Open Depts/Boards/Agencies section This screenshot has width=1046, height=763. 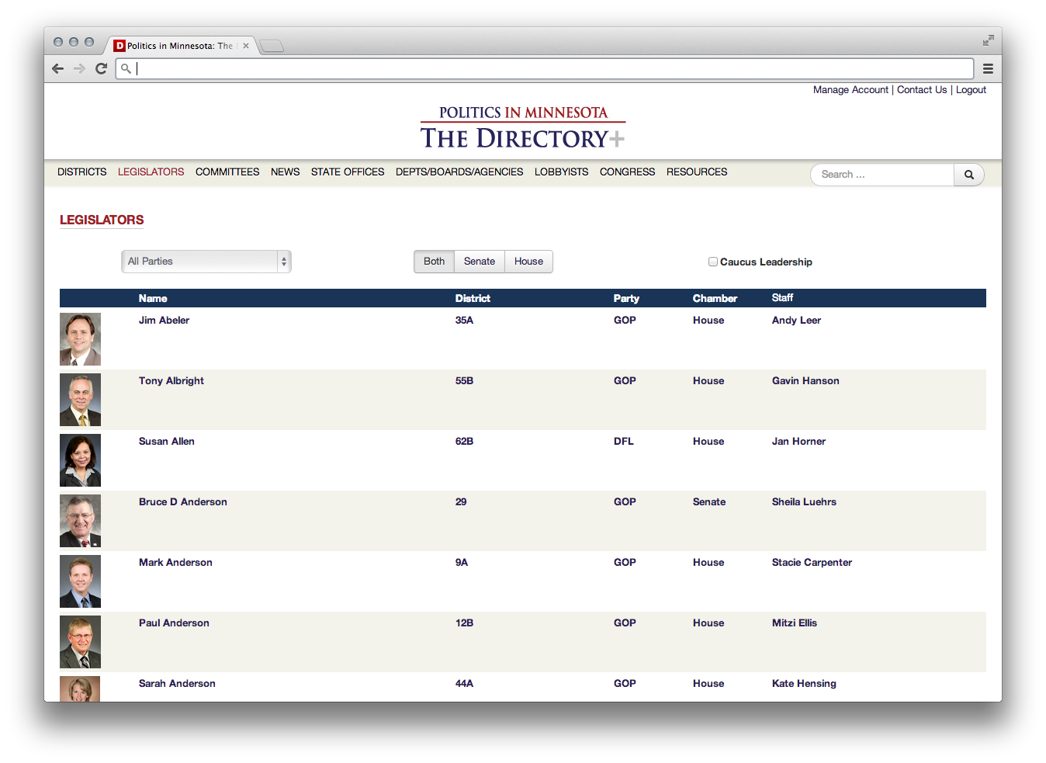click(459, 172)
